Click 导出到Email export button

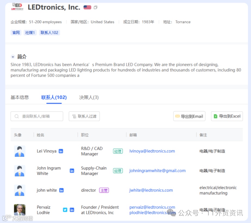pyautogui.click(x=189, y=116)
